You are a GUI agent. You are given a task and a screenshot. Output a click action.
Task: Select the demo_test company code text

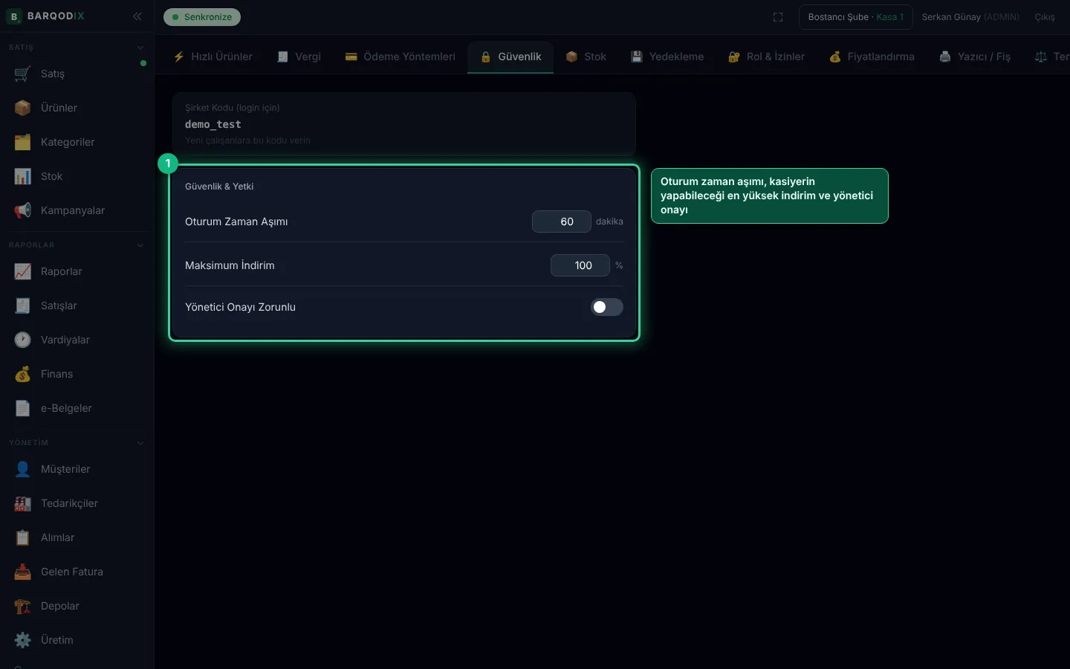pyautogui.click(x=213, y=124)
